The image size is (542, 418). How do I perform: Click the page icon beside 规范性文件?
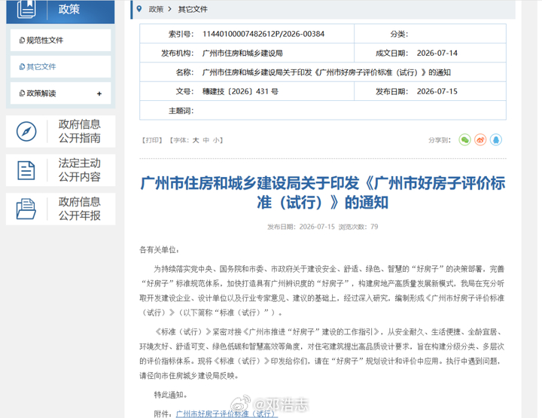click(x=22, y=41)
